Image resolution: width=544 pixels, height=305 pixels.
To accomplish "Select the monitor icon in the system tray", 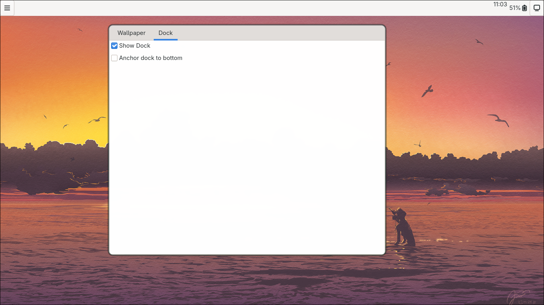I will pos(536,8).
